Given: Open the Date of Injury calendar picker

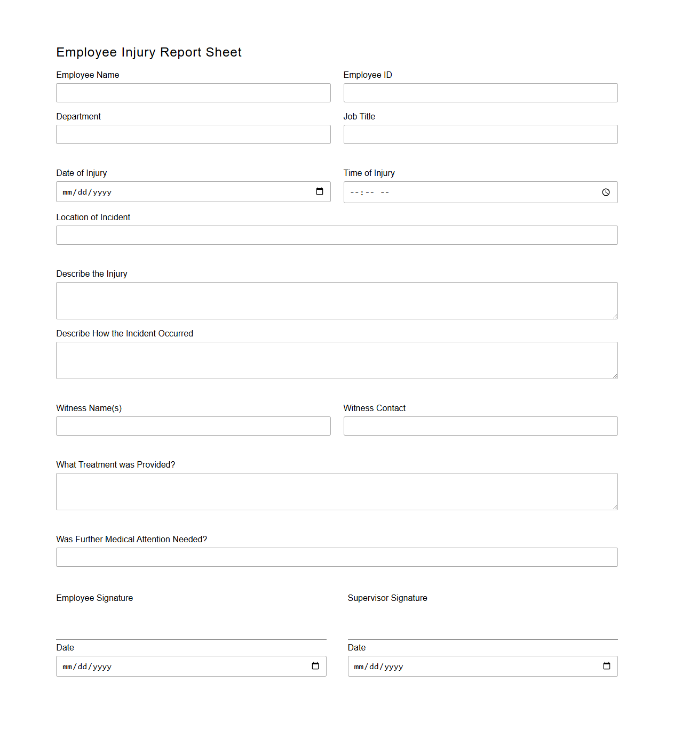Looking at the screenshot, I should click(x=320, y=191).
